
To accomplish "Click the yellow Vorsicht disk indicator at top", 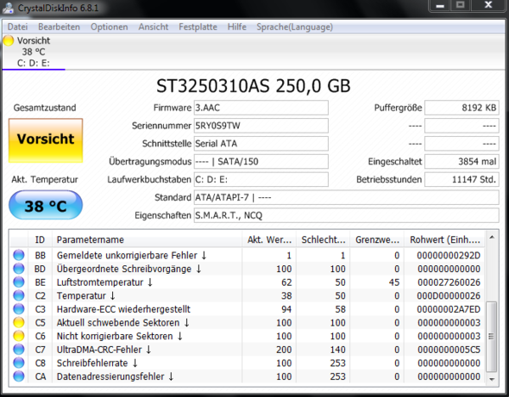I will tap(9, 40).
